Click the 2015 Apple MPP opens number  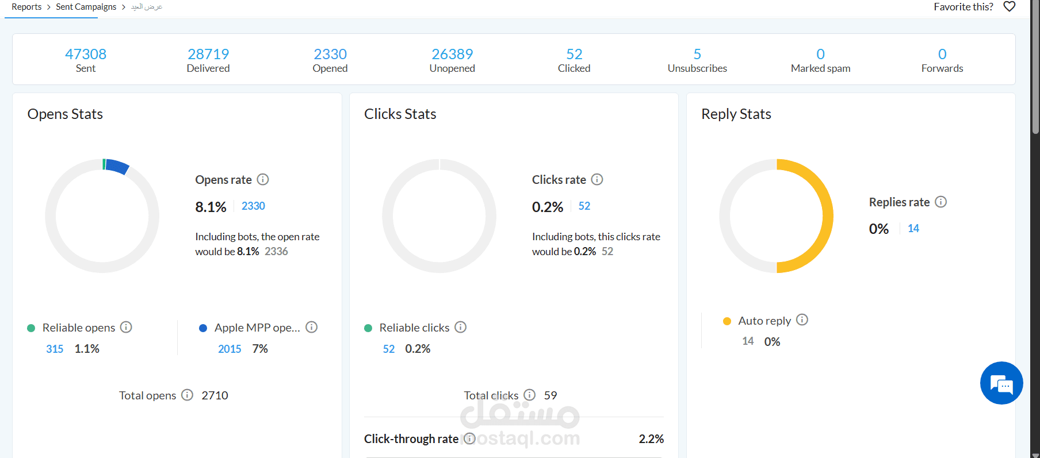(230, 349)
